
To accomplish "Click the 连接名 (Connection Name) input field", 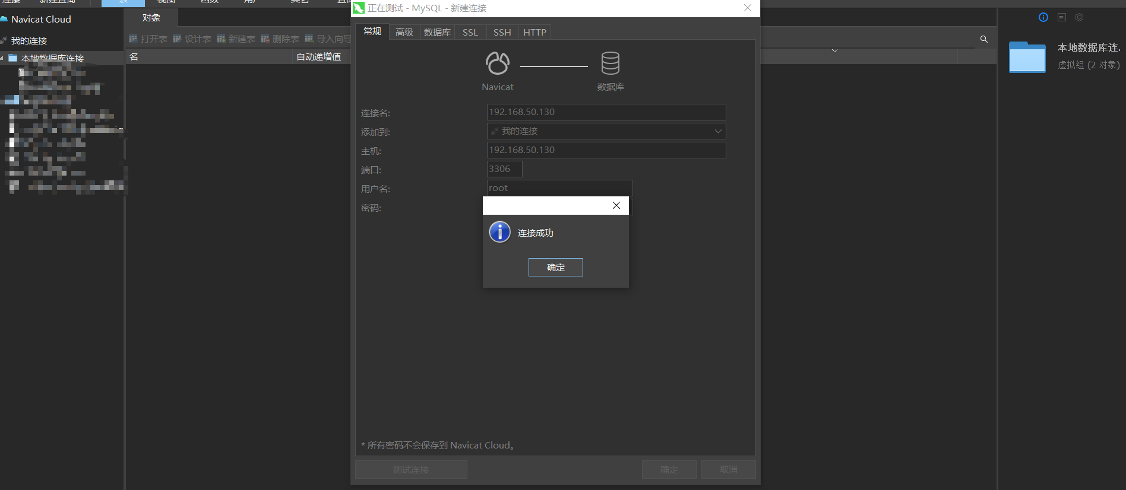I will [606, 112].
